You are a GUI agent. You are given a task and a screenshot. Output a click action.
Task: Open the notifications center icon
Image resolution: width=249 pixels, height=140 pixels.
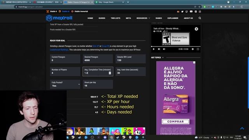click(245, 137)
